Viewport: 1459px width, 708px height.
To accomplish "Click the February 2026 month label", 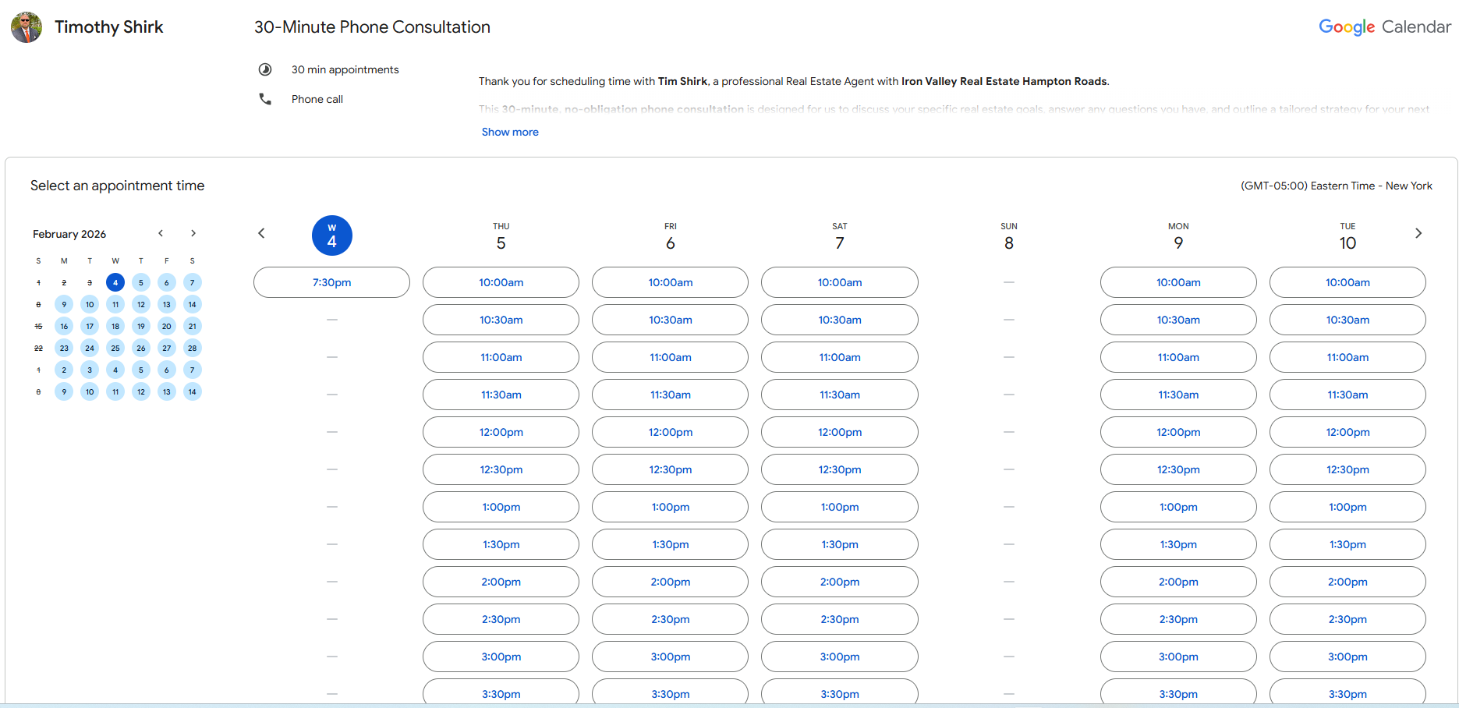I will point(69,234).
